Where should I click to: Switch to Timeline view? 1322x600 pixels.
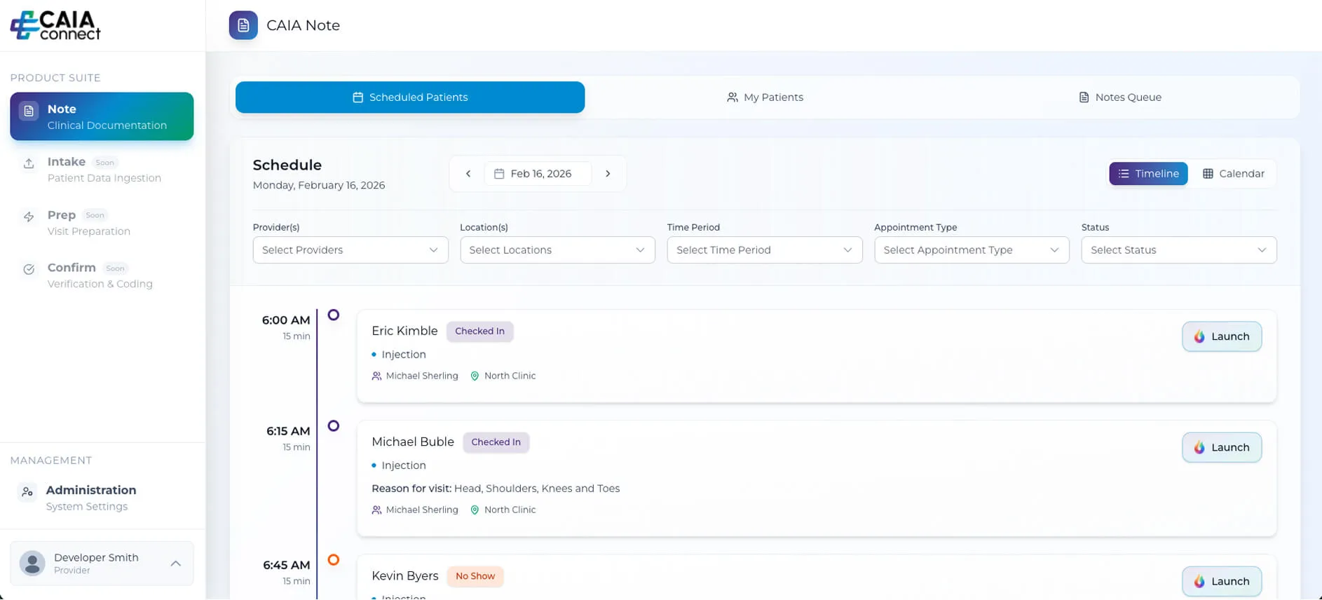[x=1147, y=174]
